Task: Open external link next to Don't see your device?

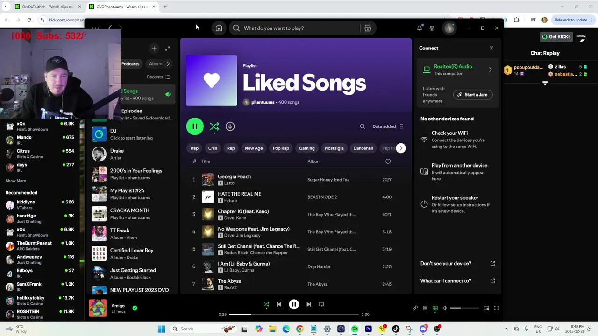Action: point(492,263)
